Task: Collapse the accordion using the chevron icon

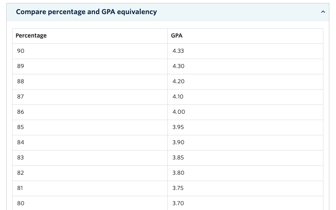Action: click(x=323, y=12)
